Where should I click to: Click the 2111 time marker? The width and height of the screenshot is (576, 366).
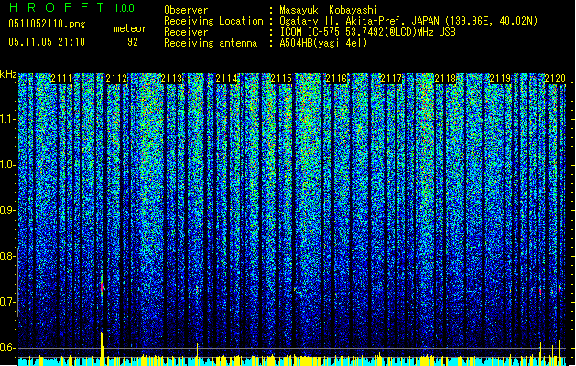61,79
